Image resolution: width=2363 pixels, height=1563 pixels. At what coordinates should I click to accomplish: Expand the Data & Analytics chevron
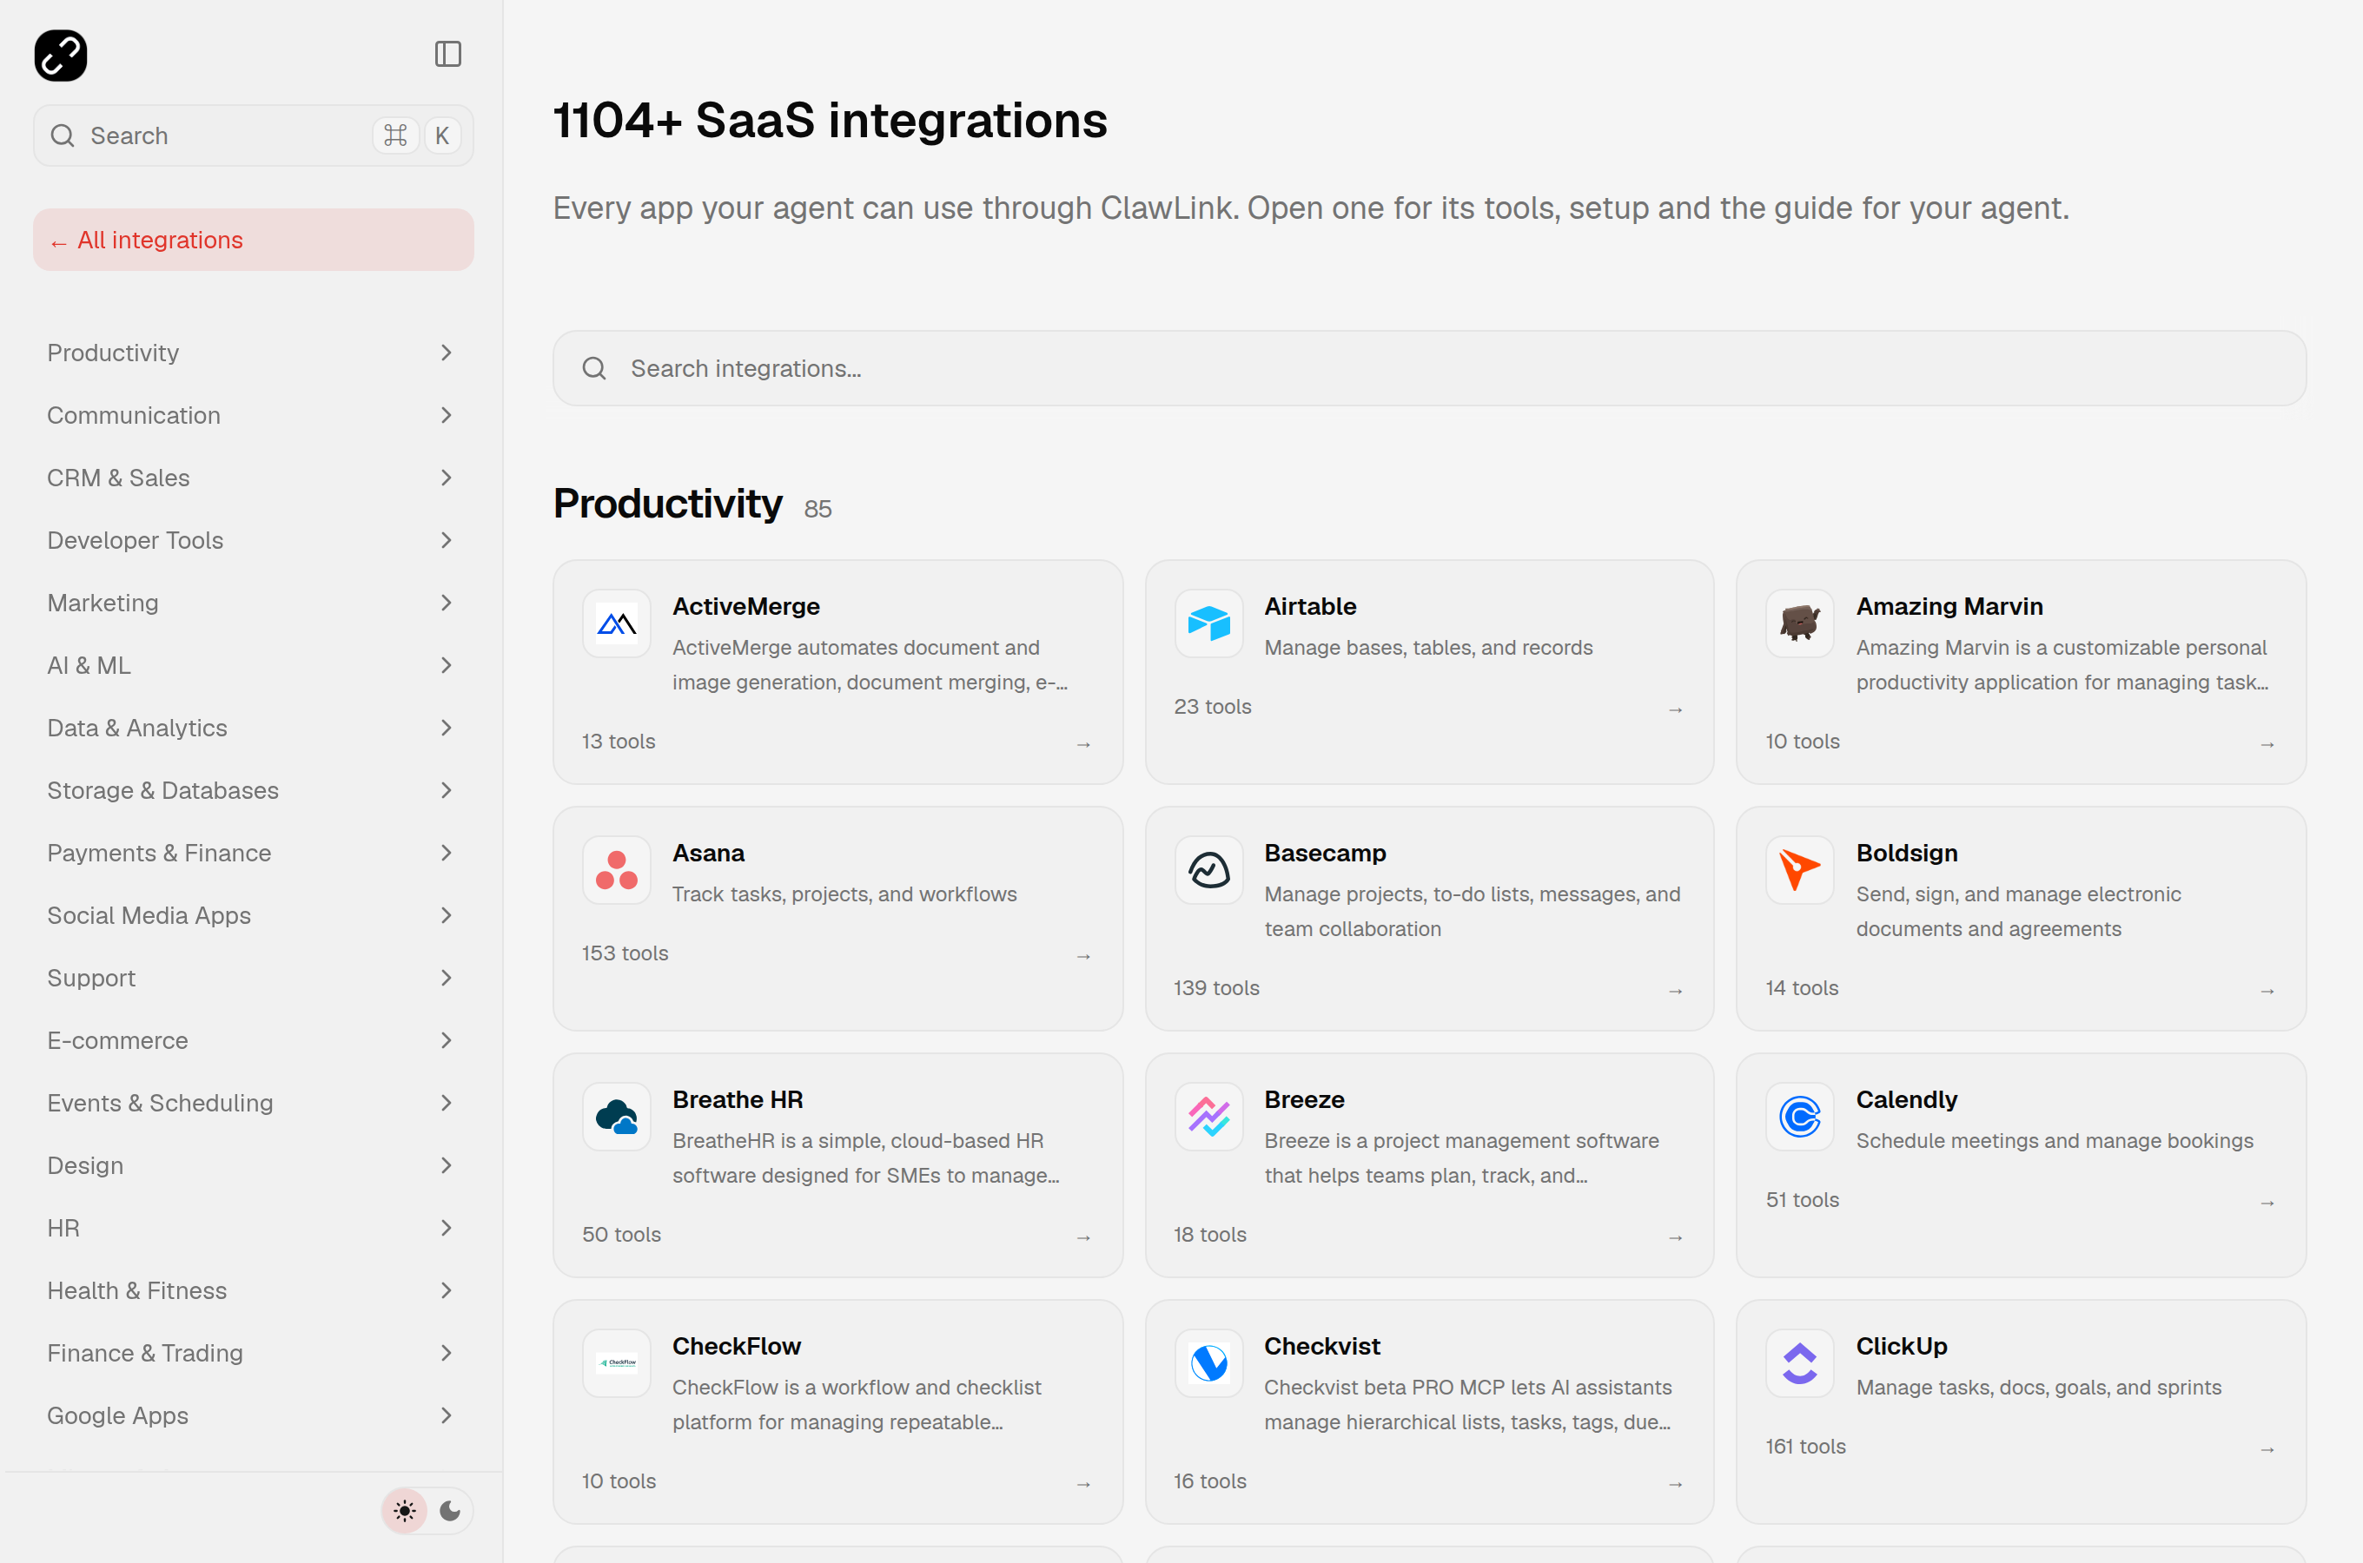tap(446, 728)
